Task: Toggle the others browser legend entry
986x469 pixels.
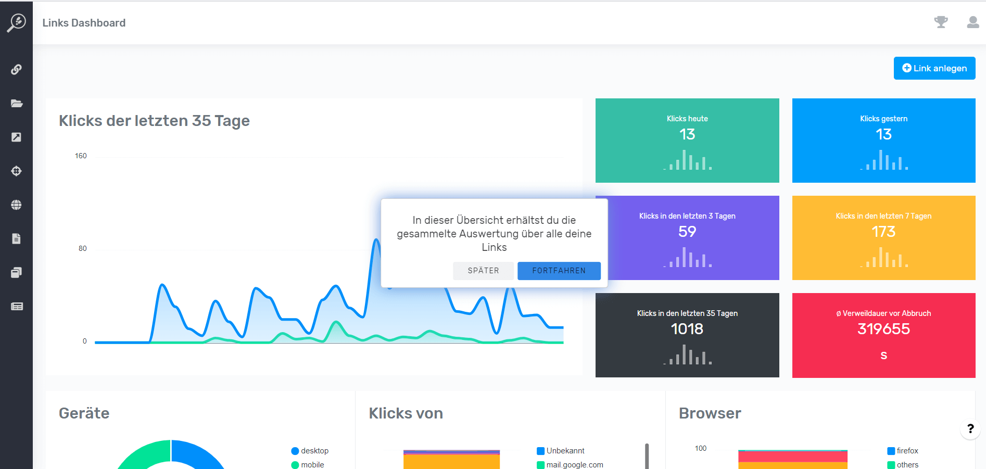Action: 903,465
